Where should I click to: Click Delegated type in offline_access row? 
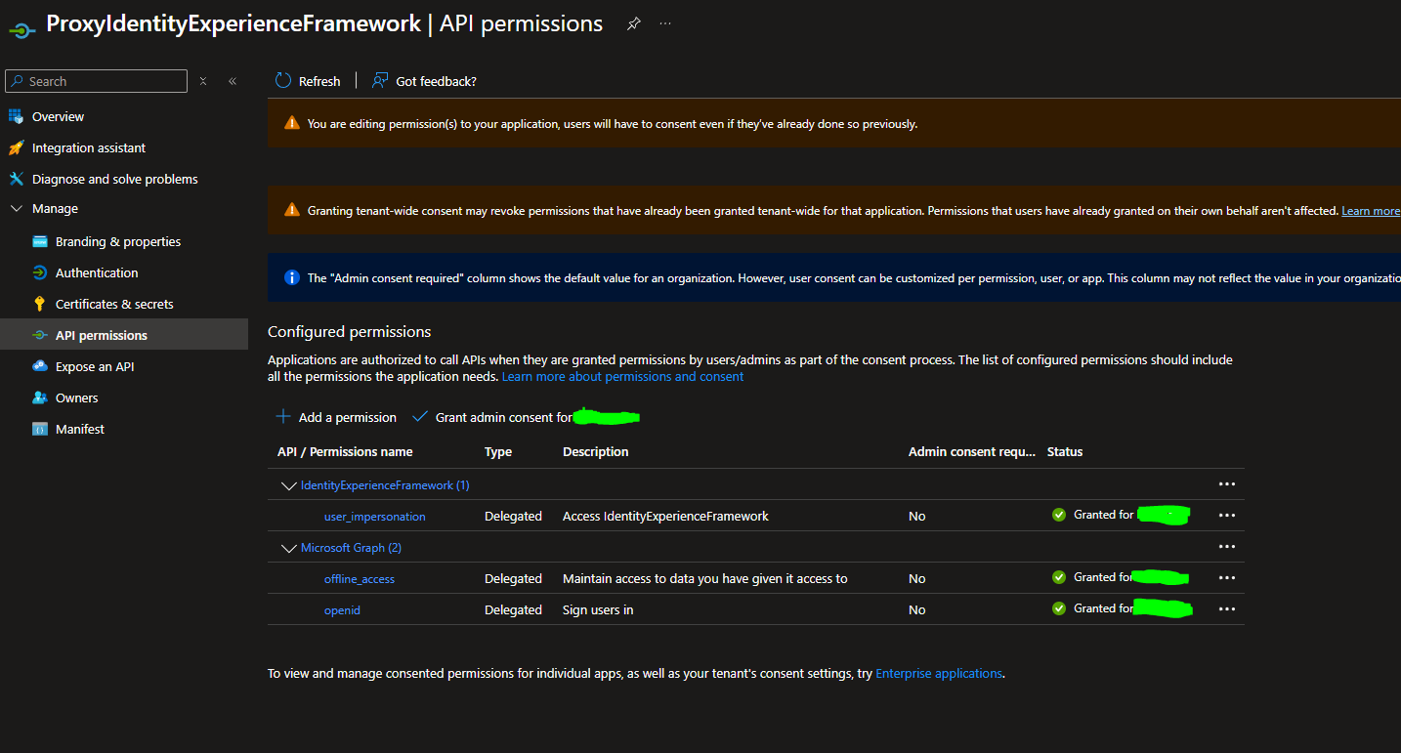[513, 578]
